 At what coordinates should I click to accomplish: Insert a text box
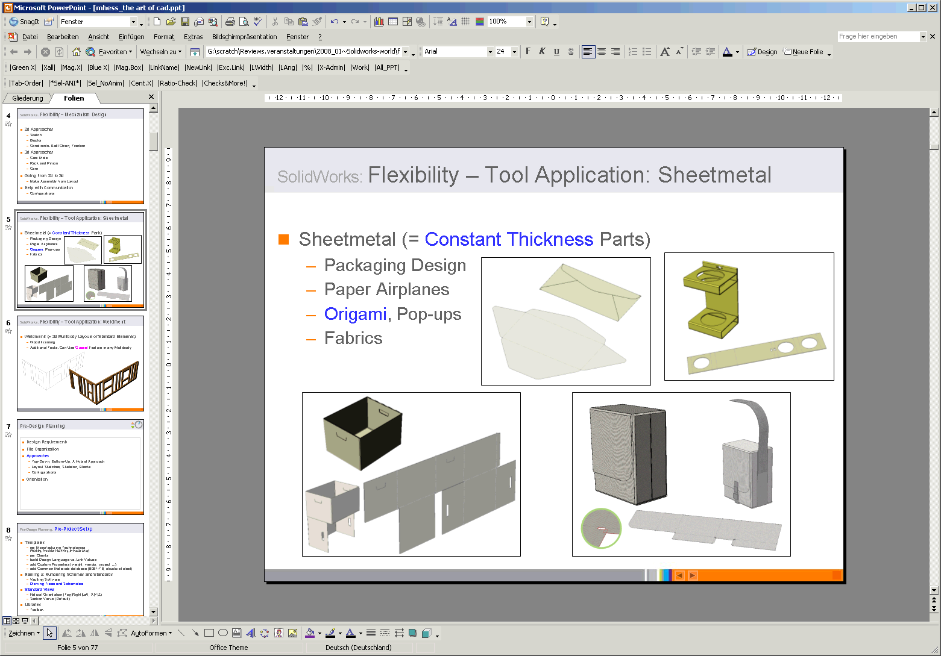237,633
